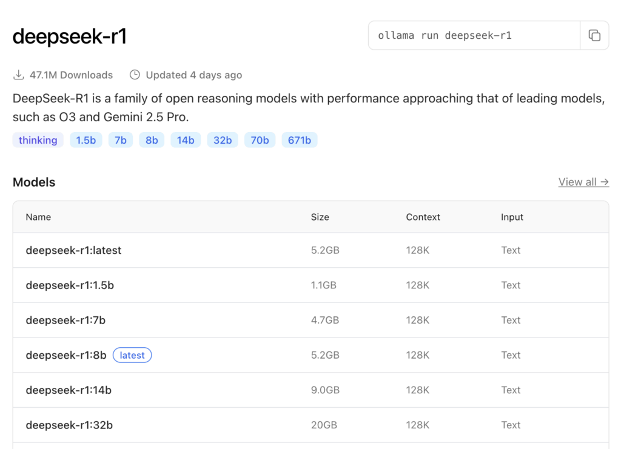This screenshot has height=449, width=621.
Task: Click Text input in deepseek-r1:14b row
Action: [x=511, y=390]
